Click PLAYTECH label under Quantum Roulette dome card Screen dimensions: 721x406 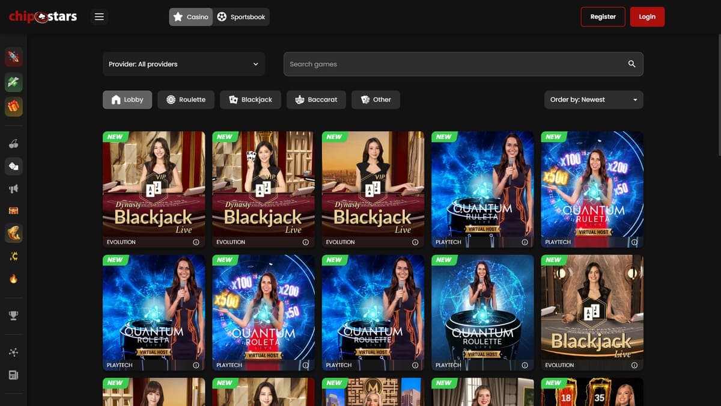[x=448, y=365]
